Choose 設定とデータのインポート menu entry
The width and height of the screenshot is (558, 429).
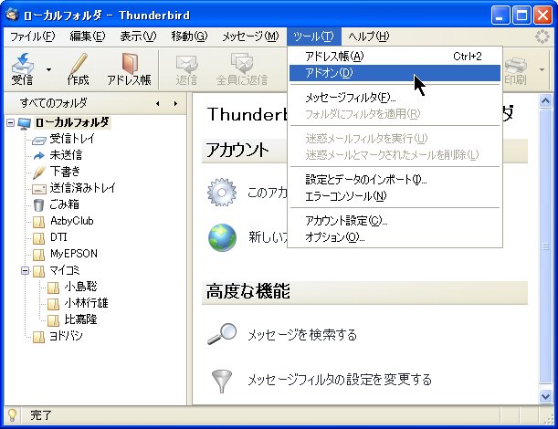(395, 179)
